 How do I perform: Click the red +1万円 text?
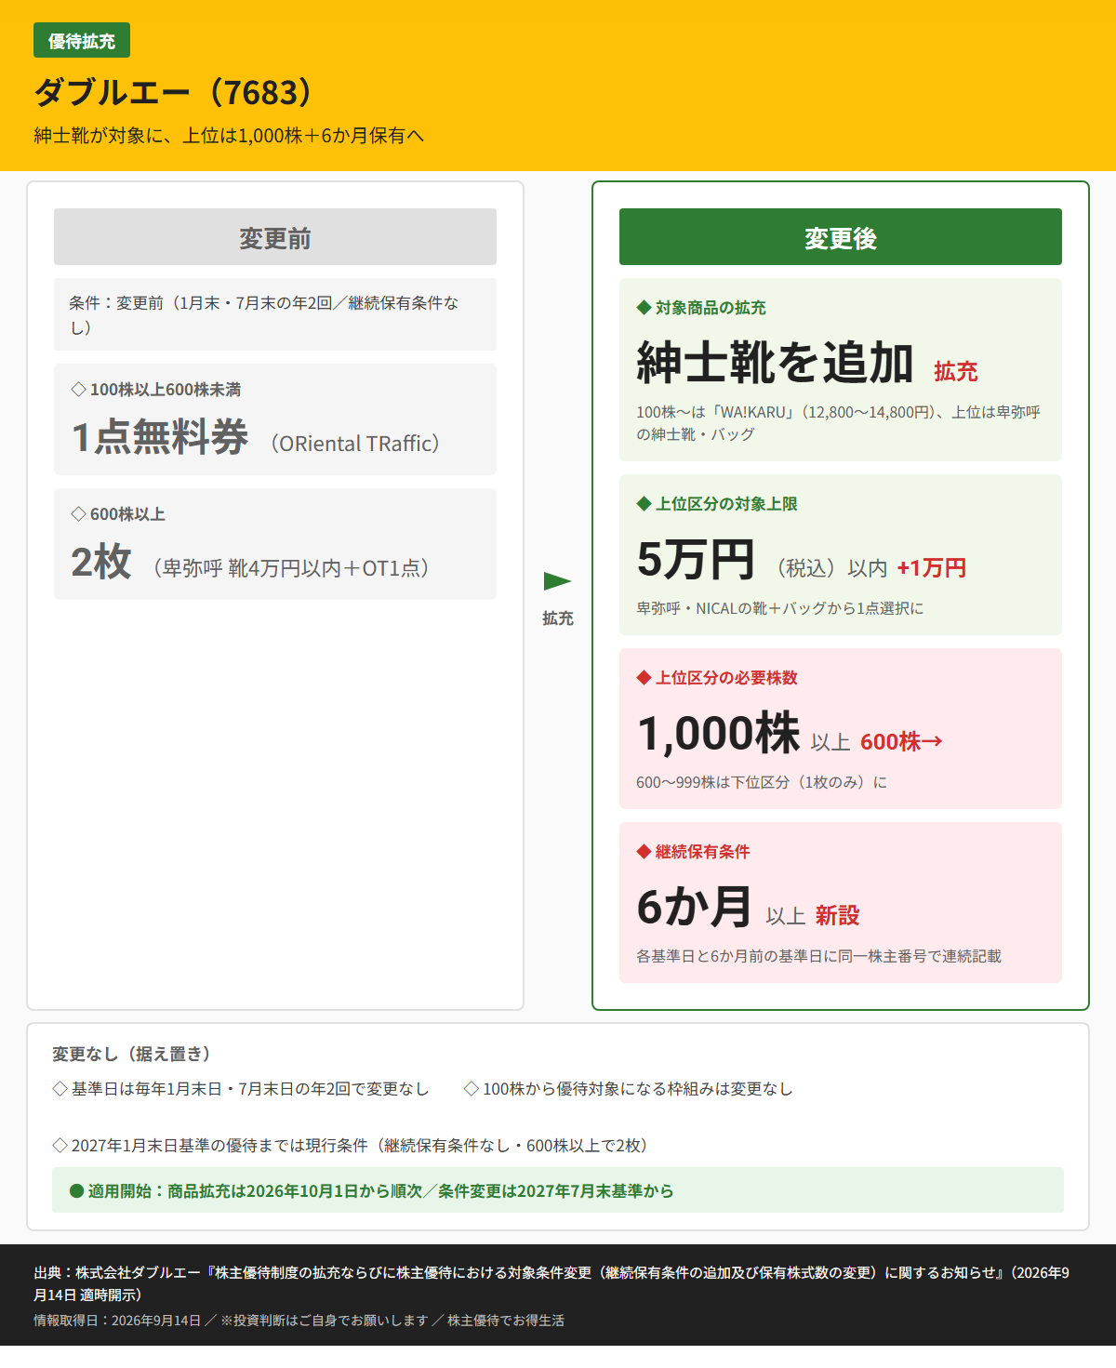(932, 568)
